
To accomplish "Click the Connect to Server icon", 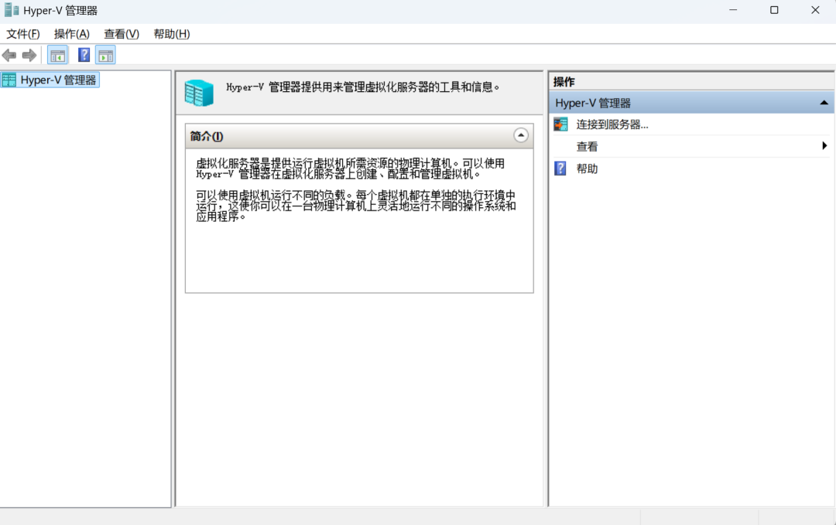I will 560,124.
